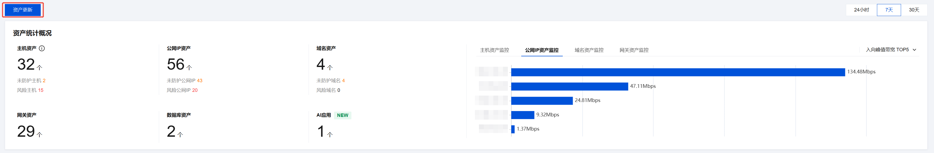This screenshot has width=934, height=153.
Task: Select the 7天 time range
Action: point(889,10)
